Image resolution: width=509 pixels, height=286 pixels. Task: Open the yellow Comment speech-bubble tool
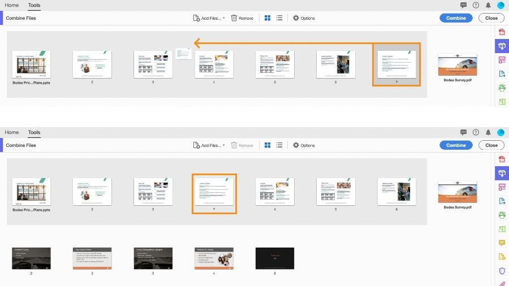[502, 243]
